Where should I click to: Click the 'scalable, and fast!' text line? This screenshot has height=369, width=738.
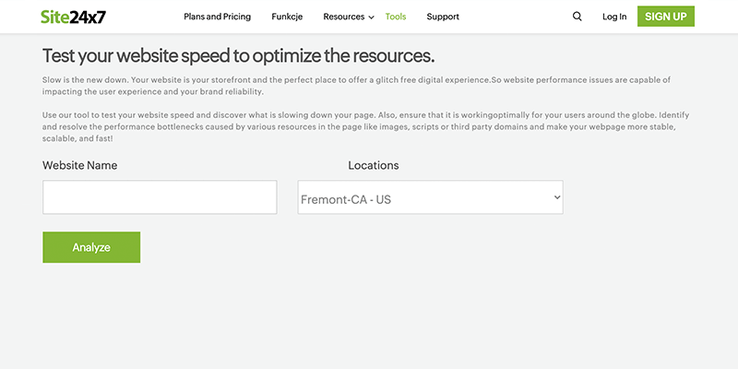point(77,139)
